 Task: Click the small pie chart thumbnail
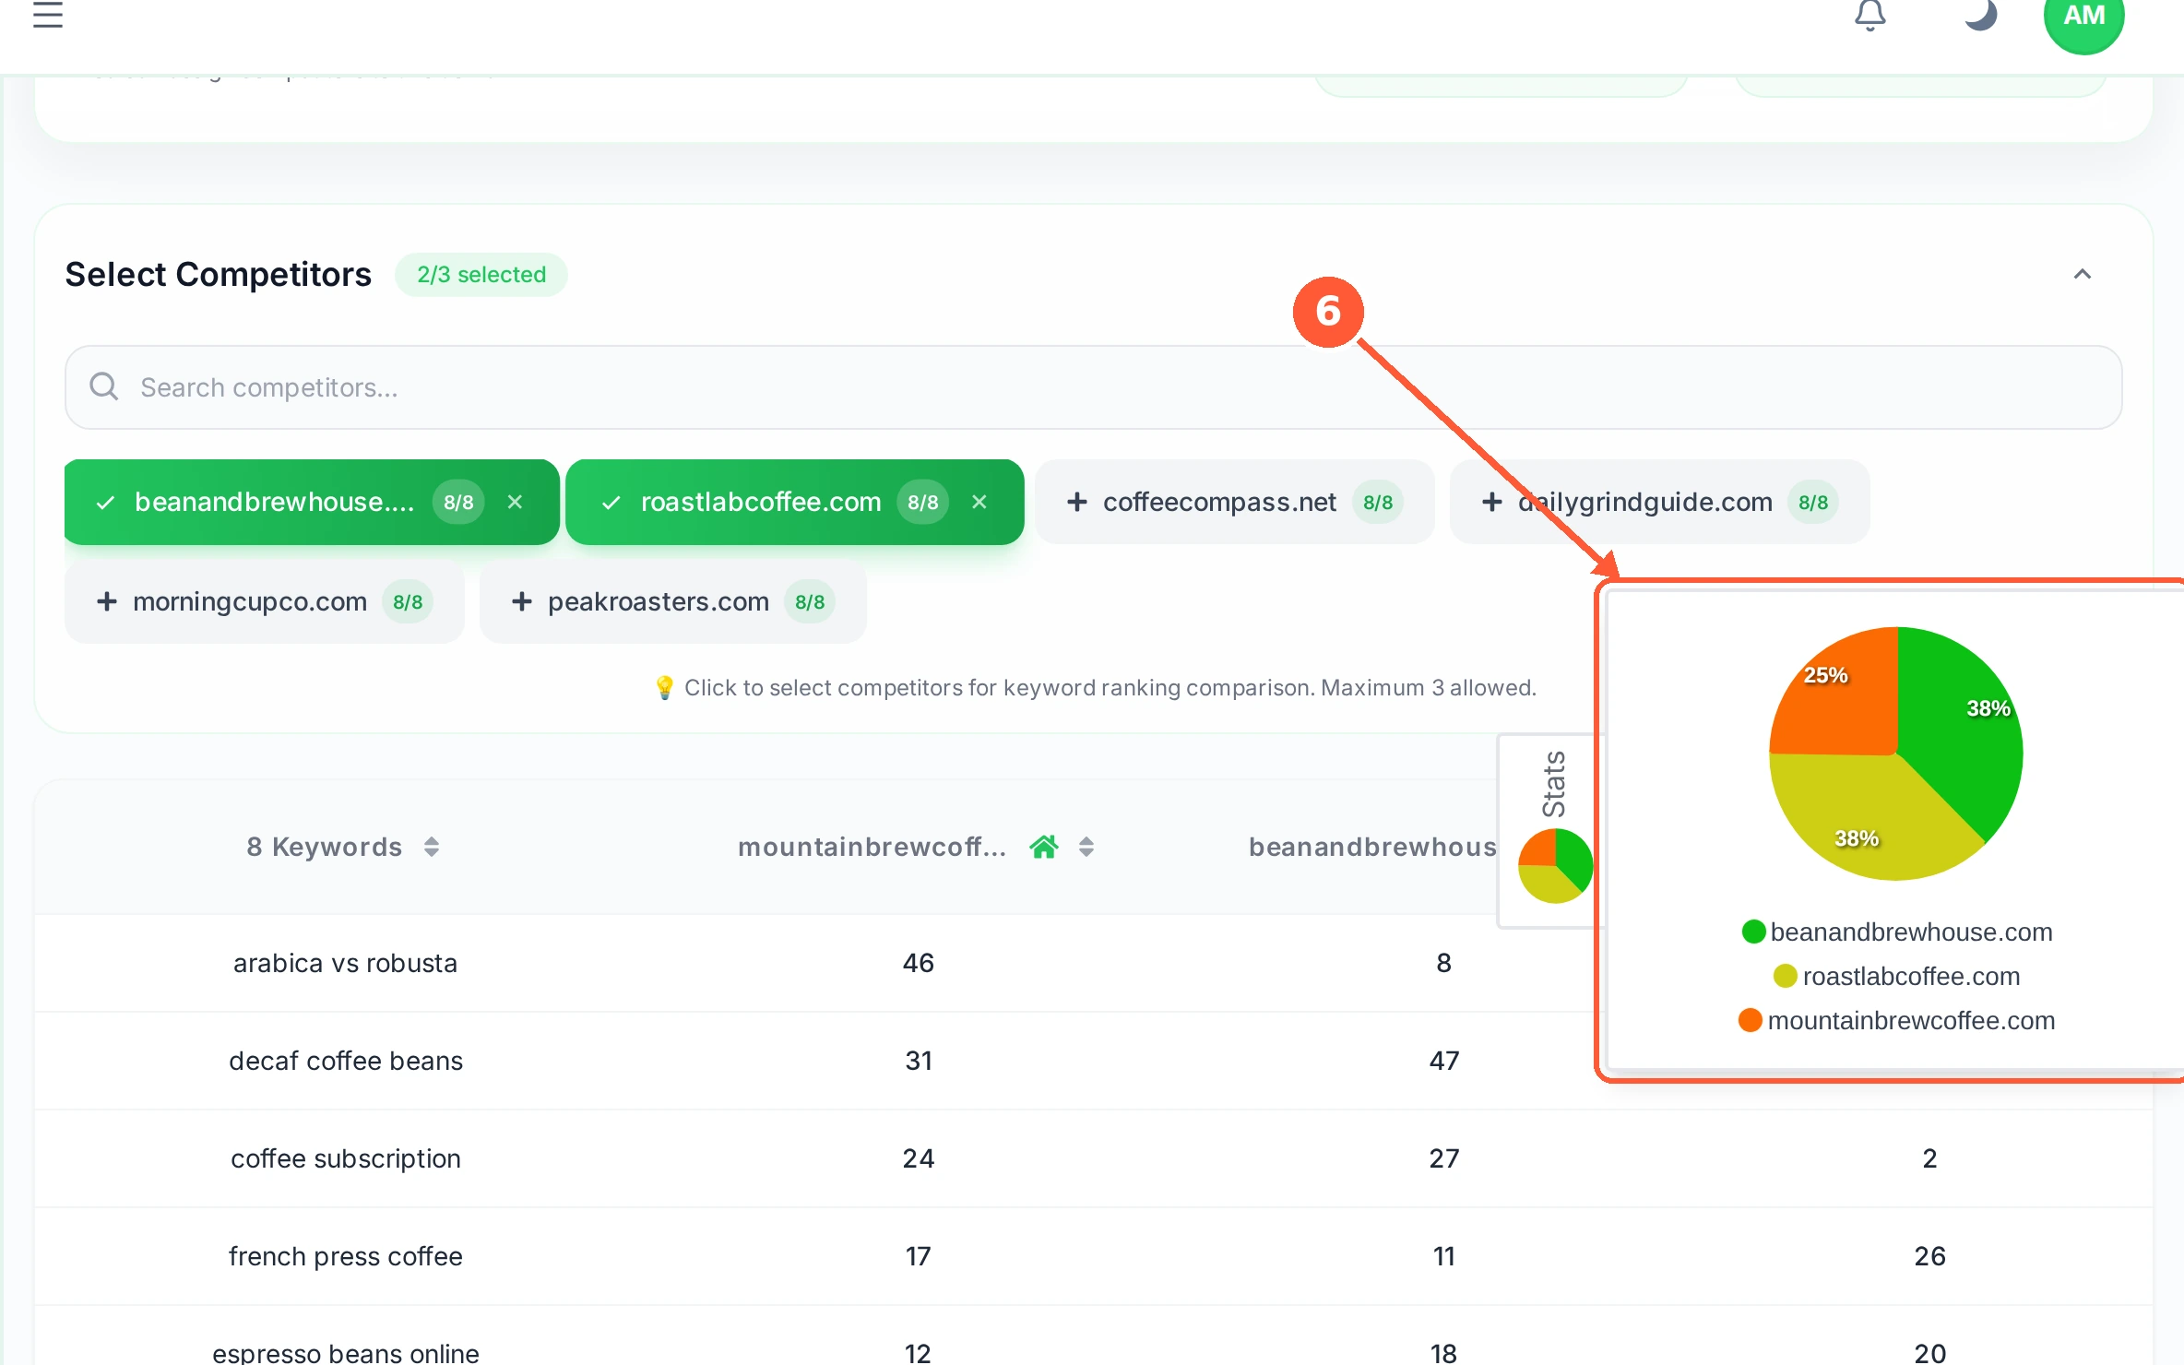(1555, 865)
